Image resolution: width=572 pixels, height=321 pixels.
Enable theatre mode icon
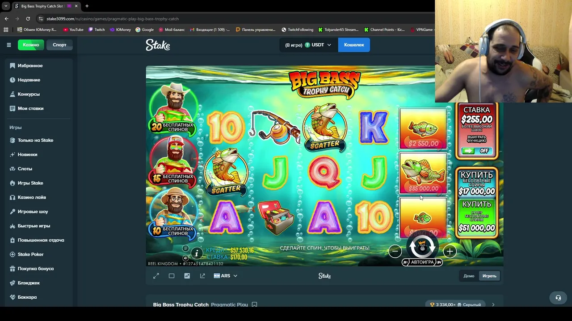point(172,276)
